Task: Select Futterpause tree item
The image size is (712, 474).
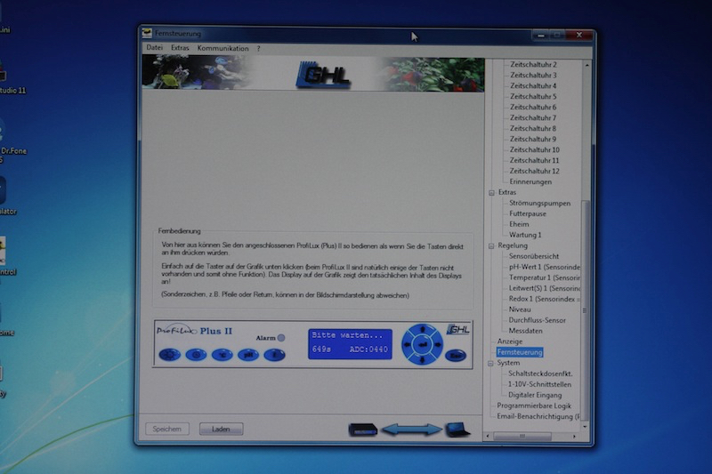Action: 528,213
